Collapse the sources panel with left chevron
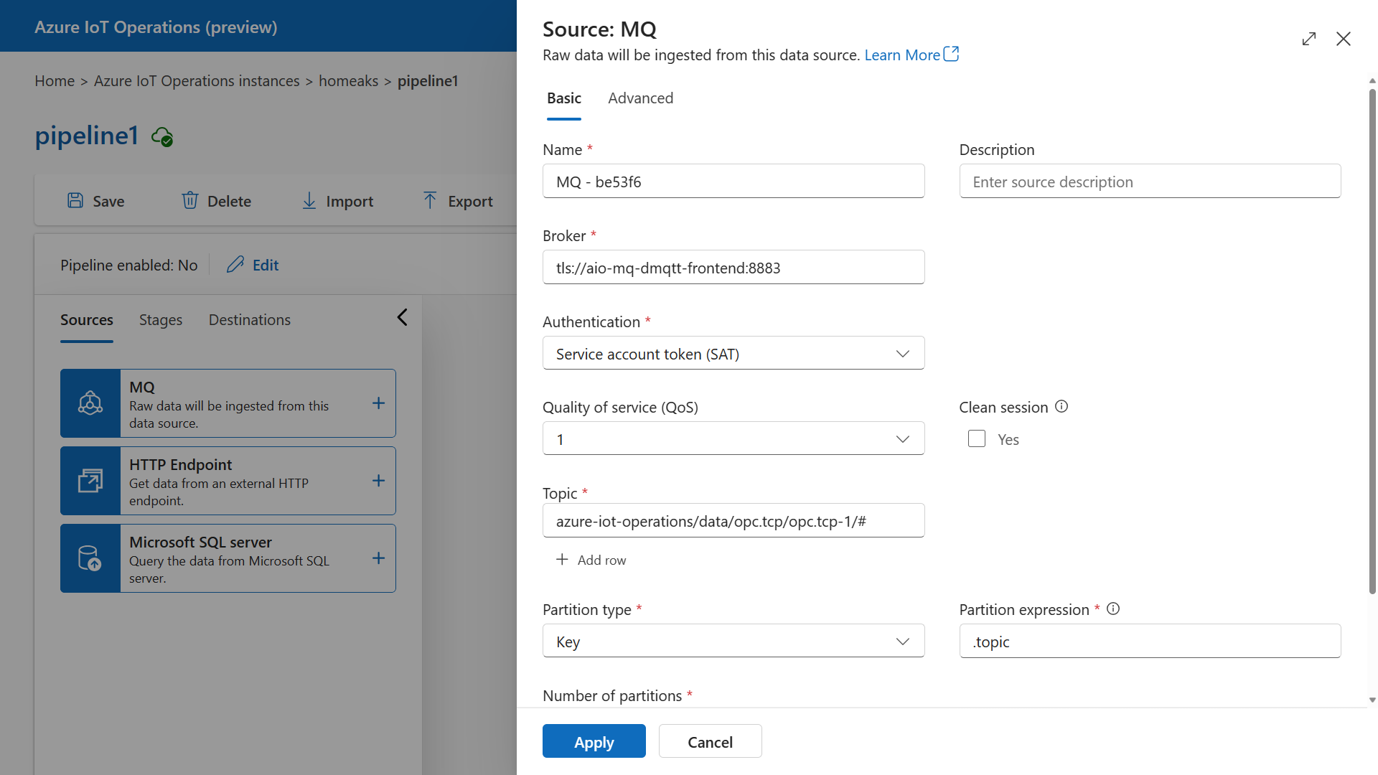 click(x=403, y=317)
